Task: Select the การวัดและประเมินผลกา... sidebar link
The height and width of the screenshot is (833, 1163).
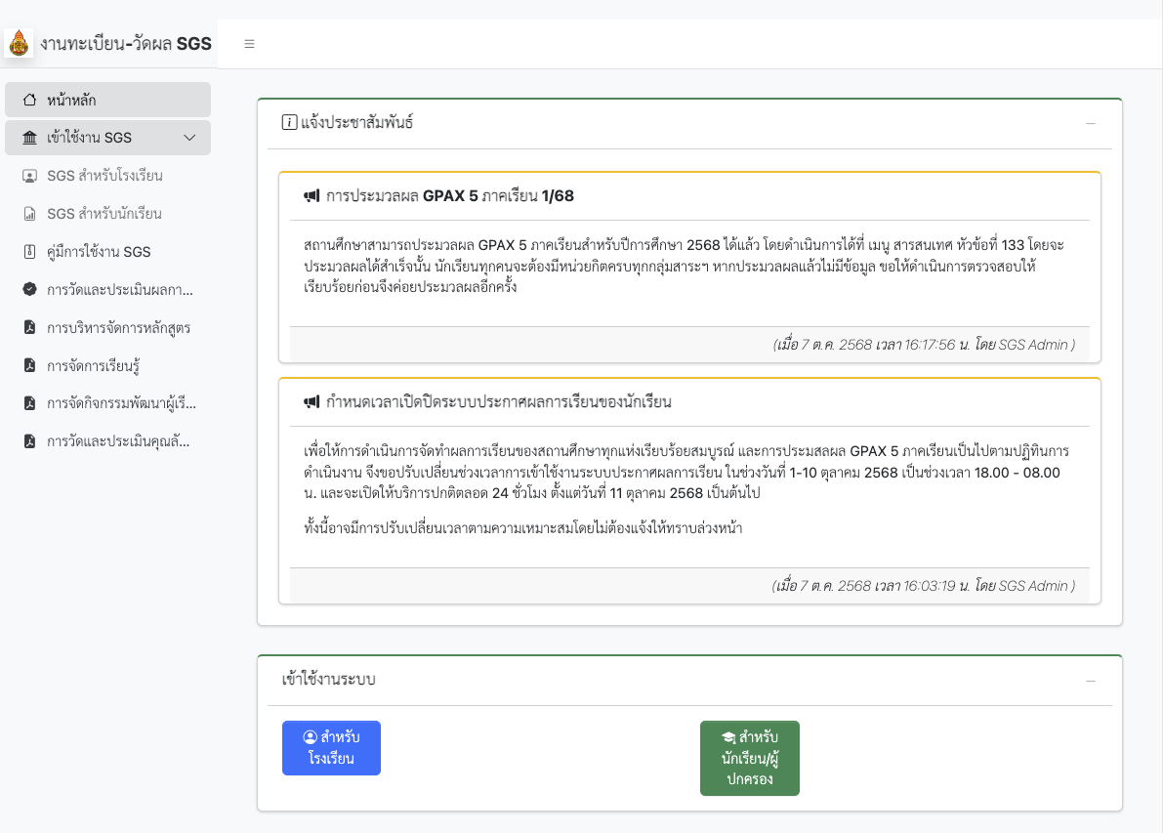Action: click(x=107, y=289)
